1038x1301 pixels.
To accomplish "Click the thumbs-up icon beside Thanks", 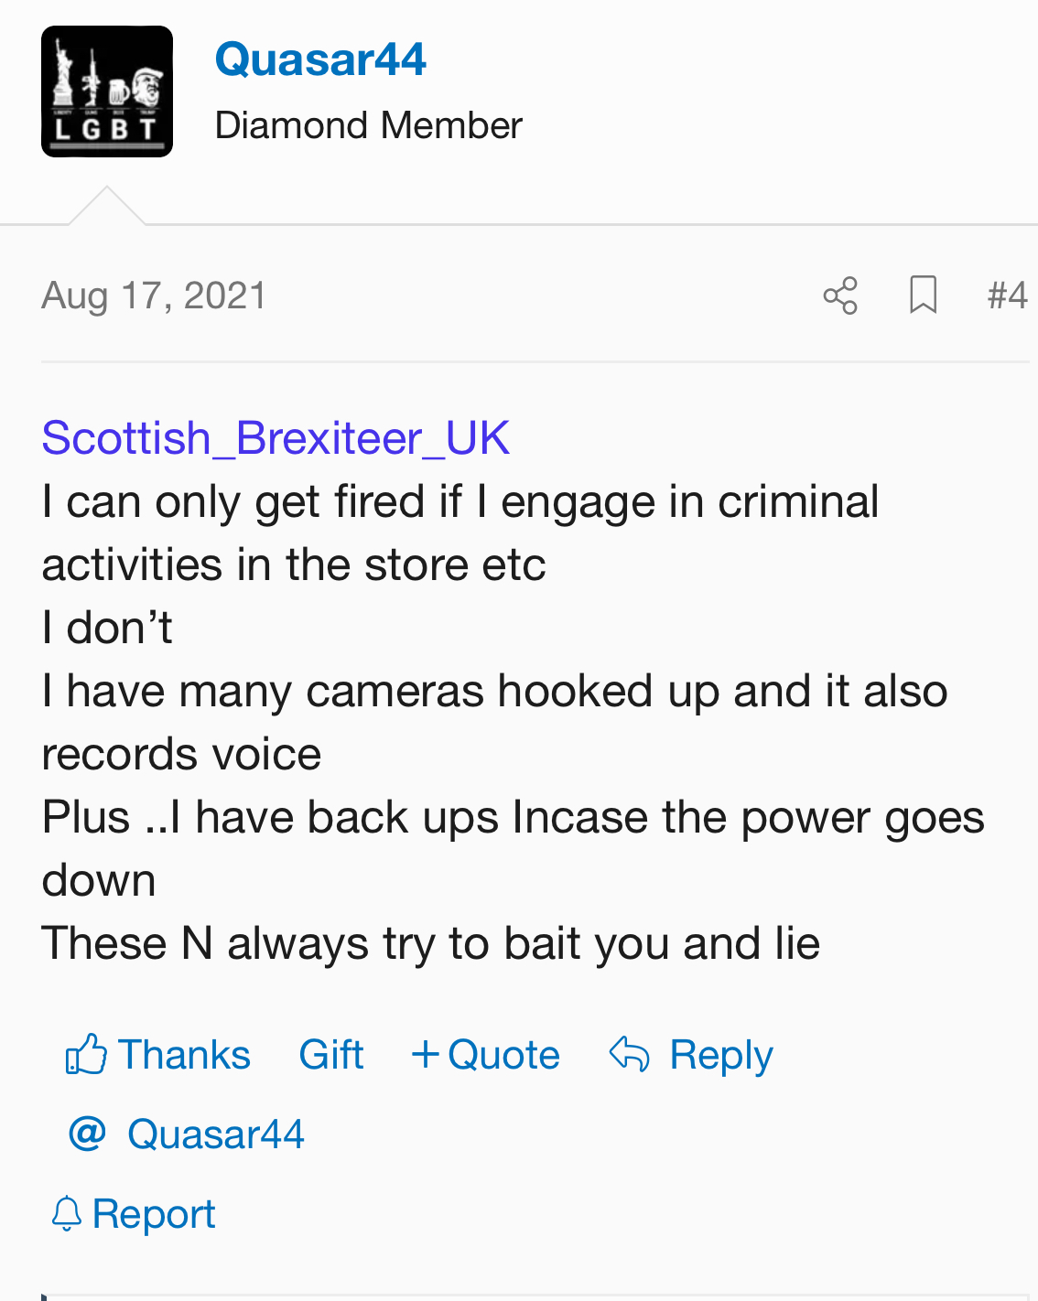I will coord(86,1055).
